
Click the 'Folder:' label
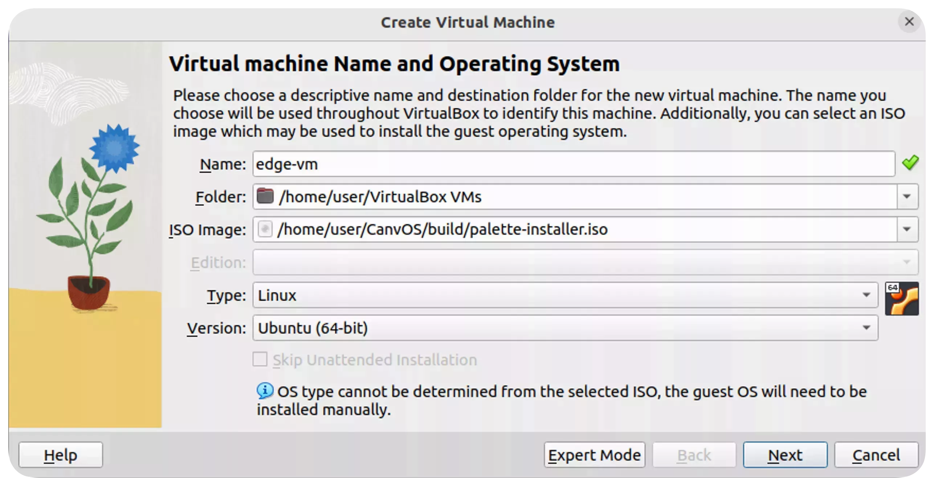tap(221, 197)
